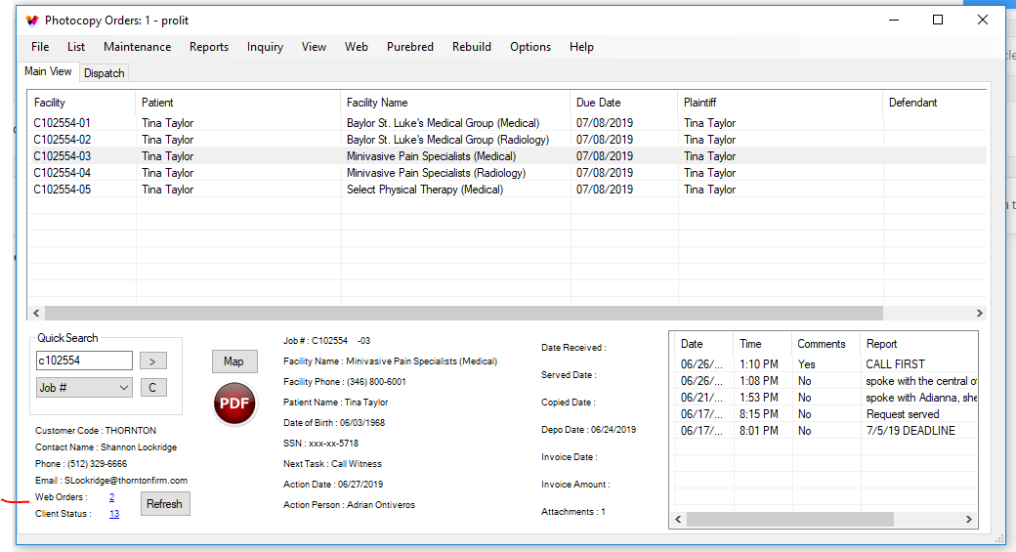This screenshot has height=552, width=1016.
Task: Click the notes Report column header
Action: pyautogui.click(x=919, y=344)
